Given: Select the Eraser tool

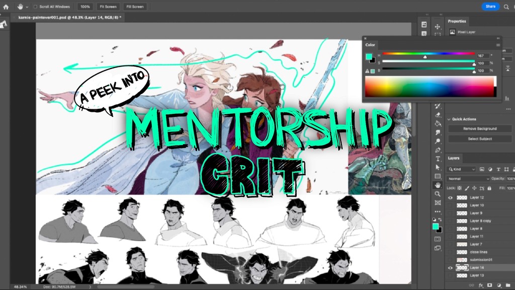Looking at the screenshot, I should point(438,115).
